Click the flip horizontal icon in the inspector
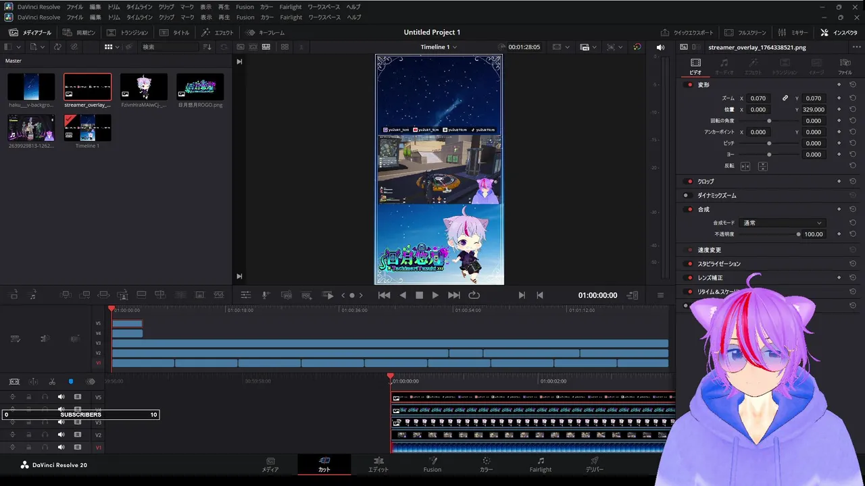The image size is (865, 486). (745, 166)
